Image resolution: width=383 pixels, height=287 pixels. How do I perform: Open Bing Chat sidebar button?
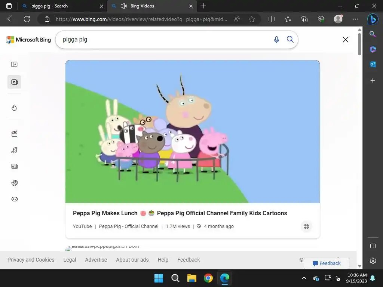pos(373,19)
